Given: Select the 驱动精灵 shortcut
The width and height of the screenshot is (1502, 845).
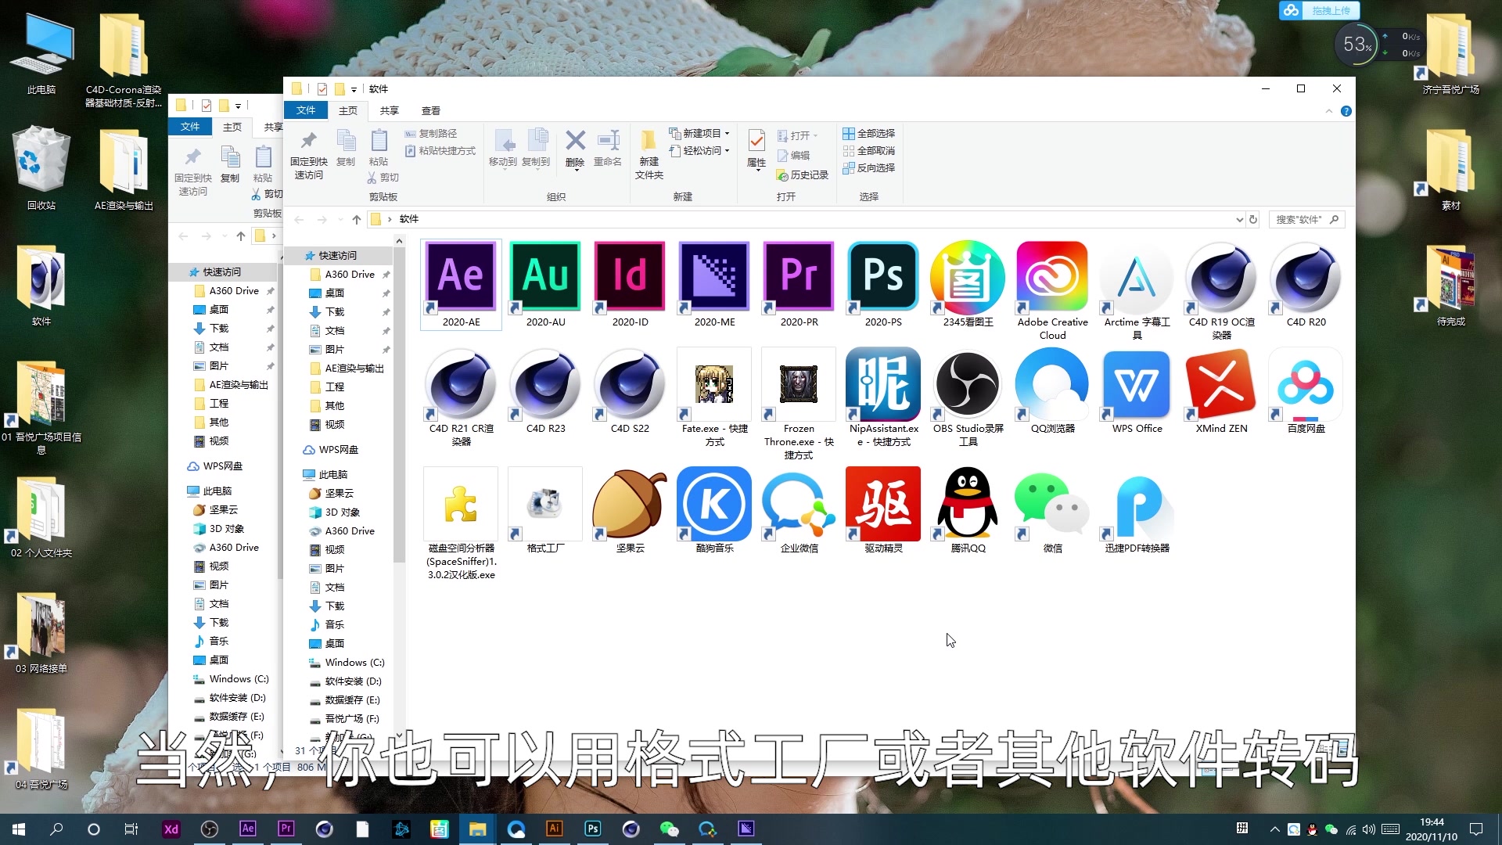Looking at the screenshot, I should pos(883,511).
